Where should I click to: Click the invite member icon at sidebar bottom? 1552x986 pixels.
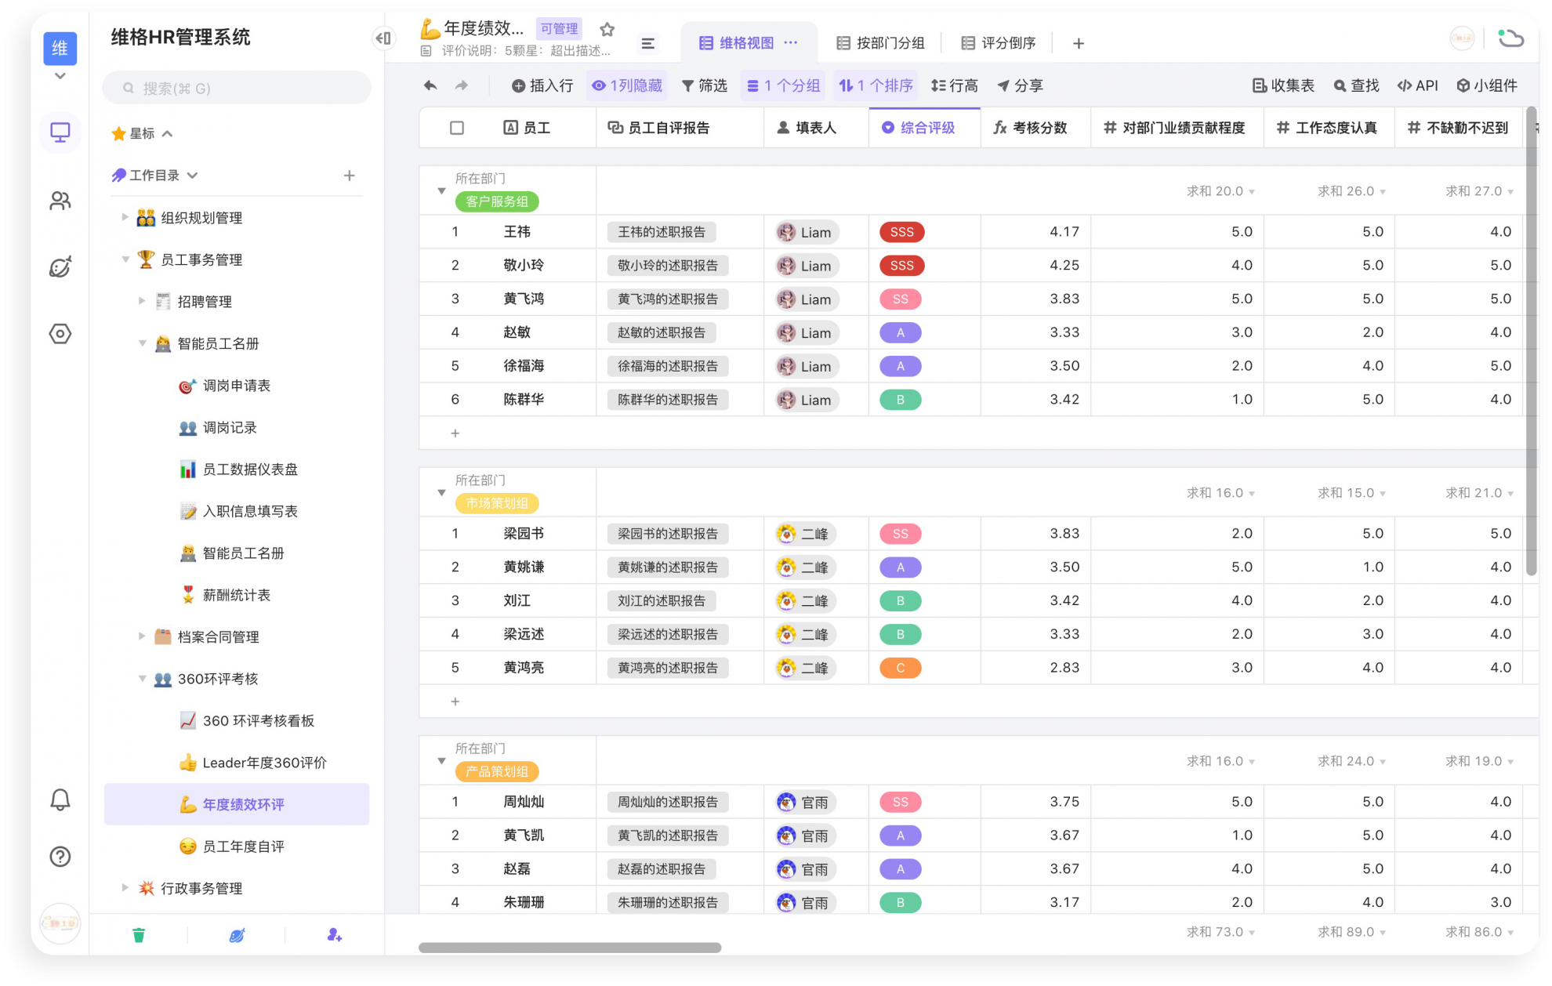pyautogui.click(x=334, y=935)
